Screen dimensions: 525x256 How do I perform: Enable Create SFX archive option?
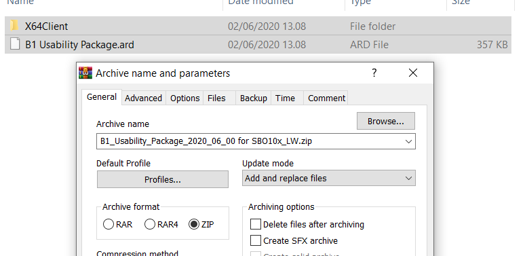(x=256, y=240)
